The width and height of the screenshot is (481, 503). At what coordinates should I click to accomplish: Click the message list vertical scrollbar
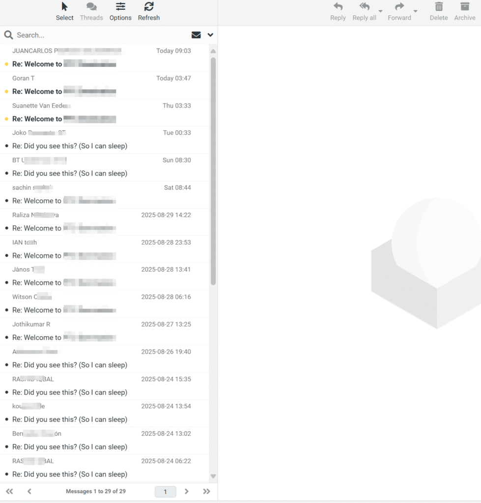click(x=213, y=171)
